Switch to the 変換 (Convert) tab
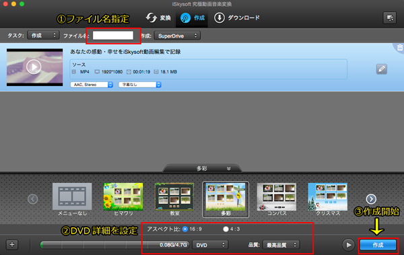 pos(158,17)
